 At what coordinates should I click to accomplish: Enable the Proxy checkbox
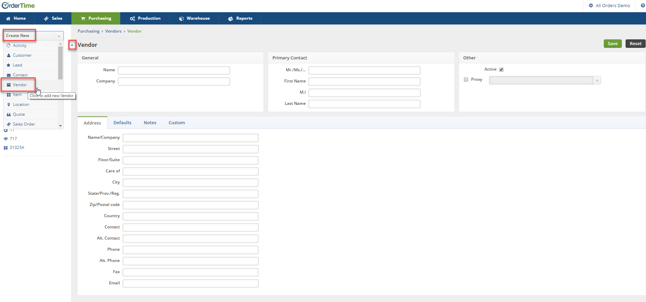pyautogui.click(x=466, y=79)
